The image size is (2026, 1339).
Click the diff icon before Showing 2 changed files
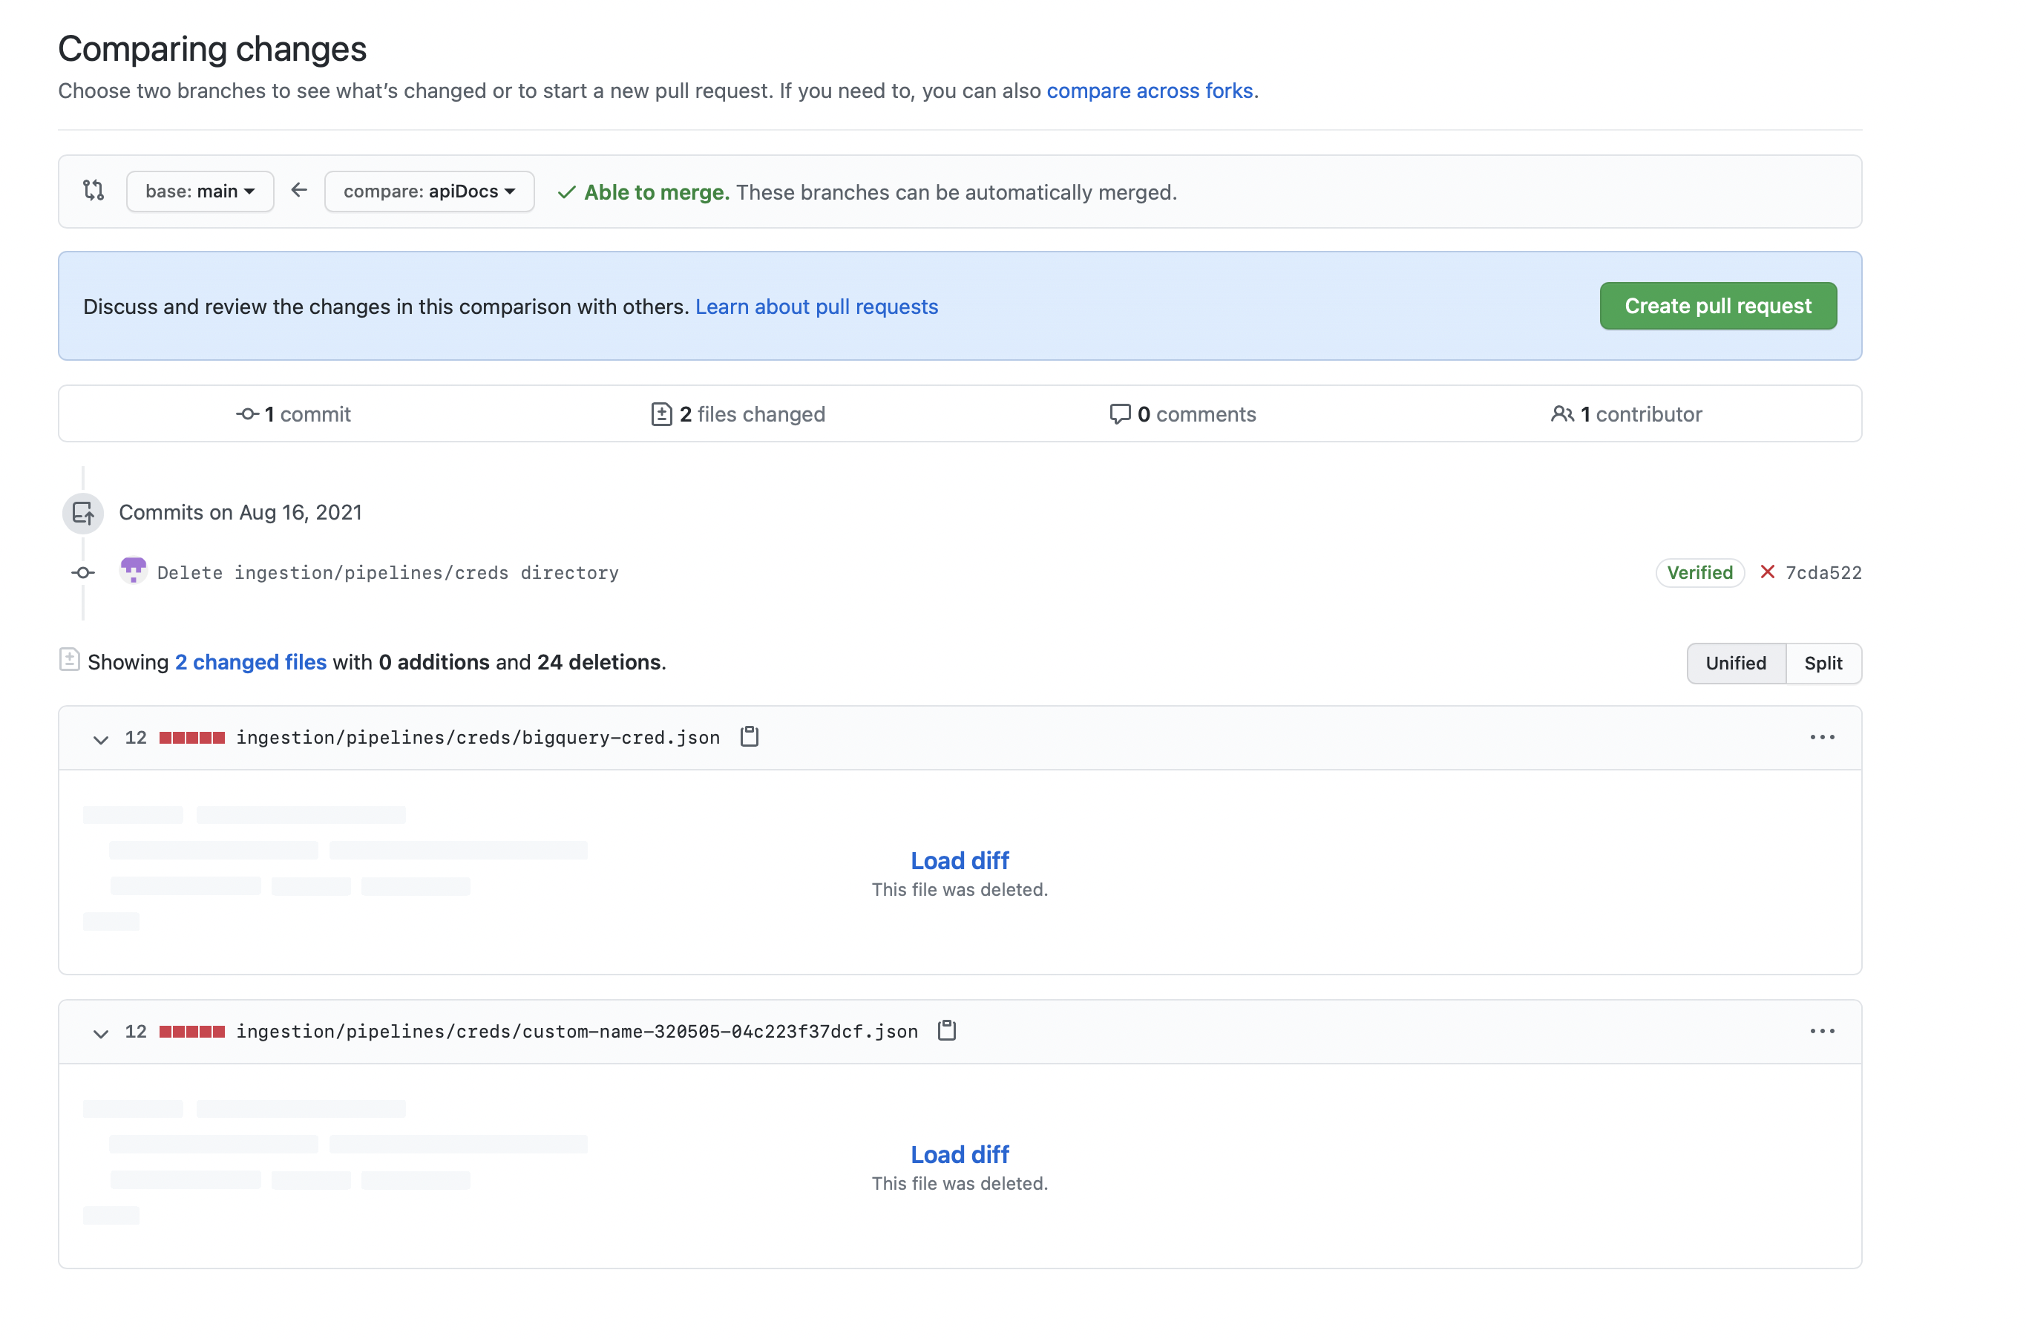click(69, 660)
